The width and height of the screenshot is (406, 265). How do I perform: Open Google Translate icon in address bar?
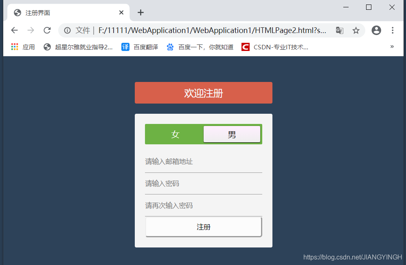pyautogui.click(x=339, y=30)
